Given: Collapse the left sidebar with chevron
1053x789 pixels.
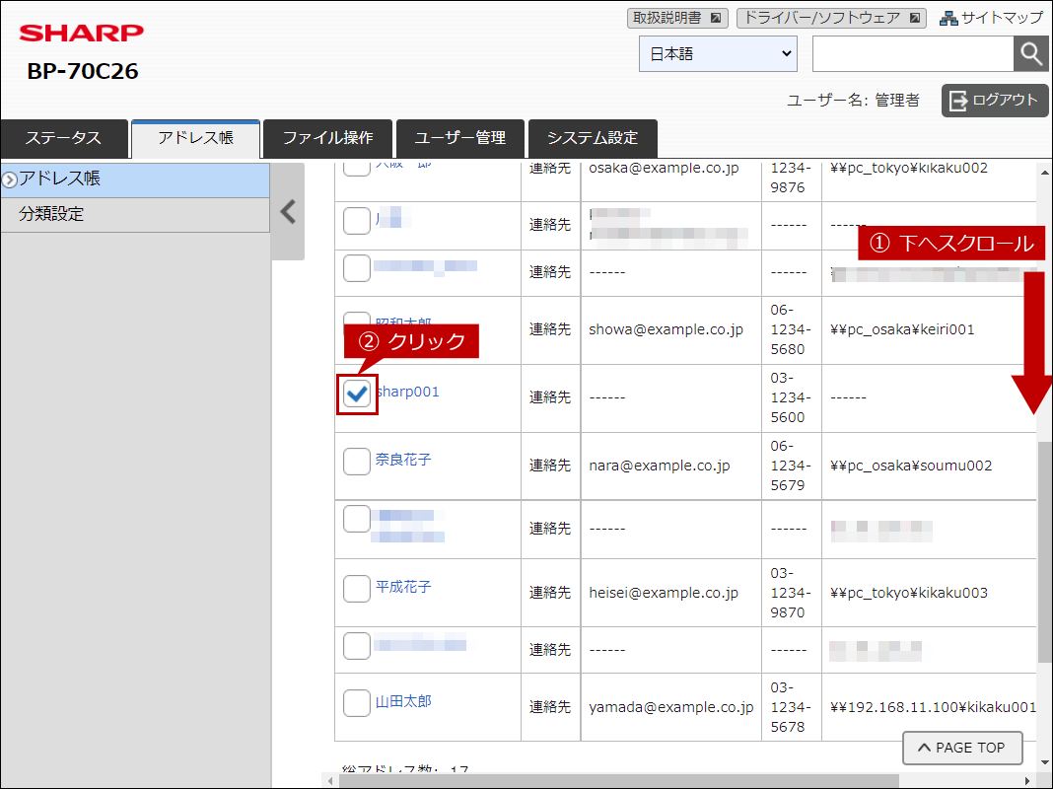Looking at the screenshot, I should coord(288,212).
